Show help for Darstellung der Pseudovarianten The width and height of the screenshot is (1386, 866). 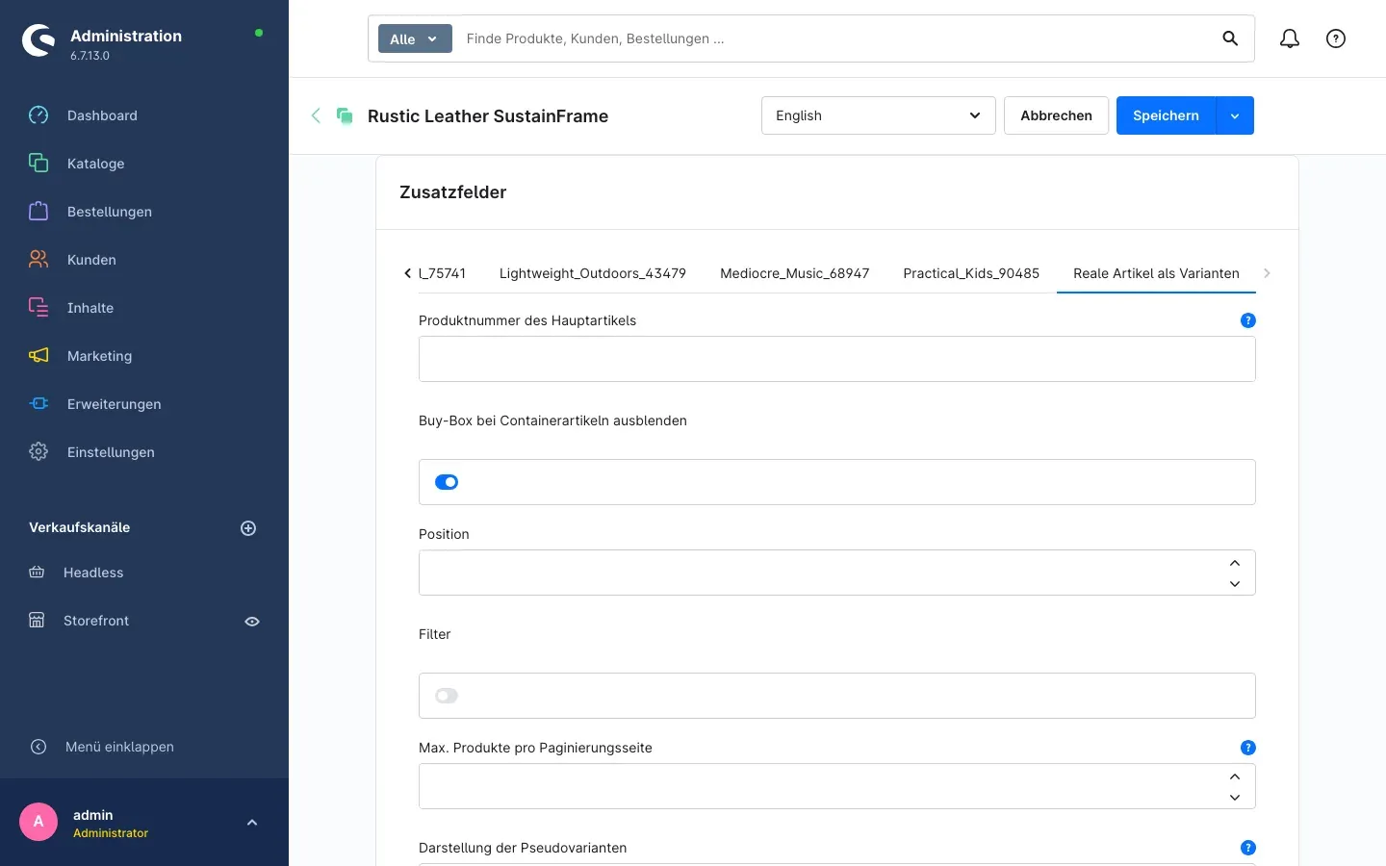pyautogui.click(x=1248, y=848)
